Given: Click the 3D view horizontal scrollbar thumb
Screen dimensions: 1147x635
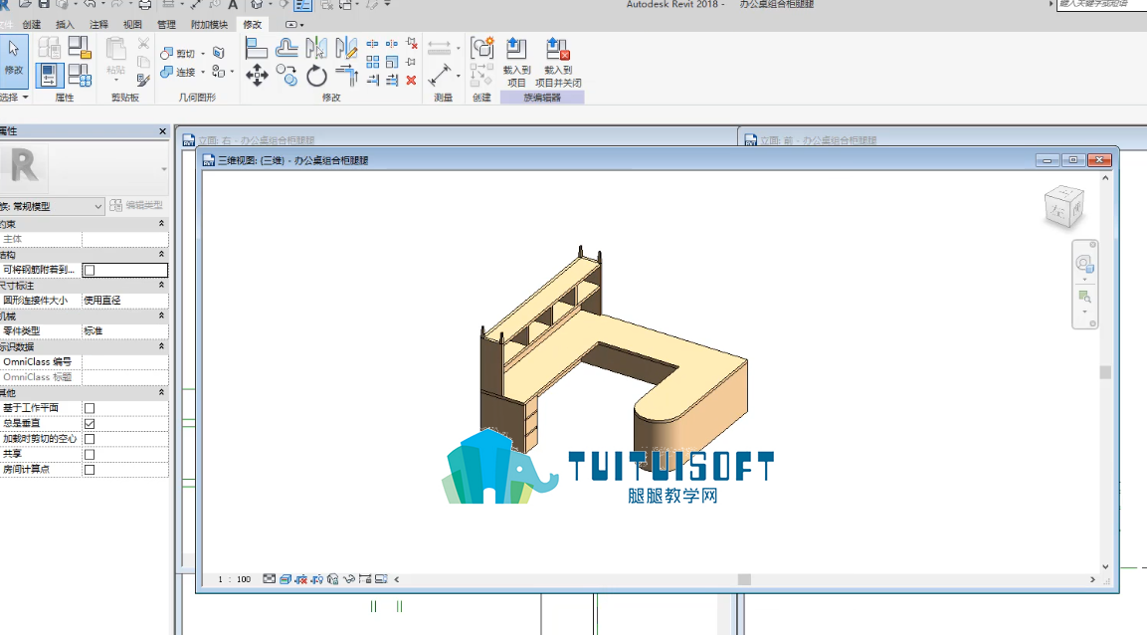Looking at the screenshot, I should (744, 579).
